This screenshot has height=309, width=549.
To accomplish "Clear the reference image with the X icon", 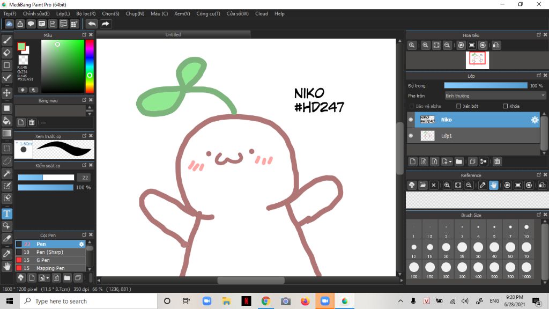I will (x=433, y=185).
